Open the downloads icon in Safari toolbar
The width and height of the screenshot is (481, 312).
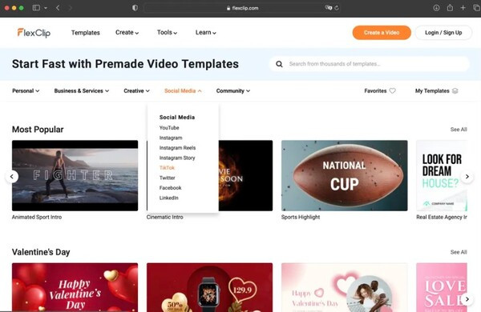click(x=436, y=8)
